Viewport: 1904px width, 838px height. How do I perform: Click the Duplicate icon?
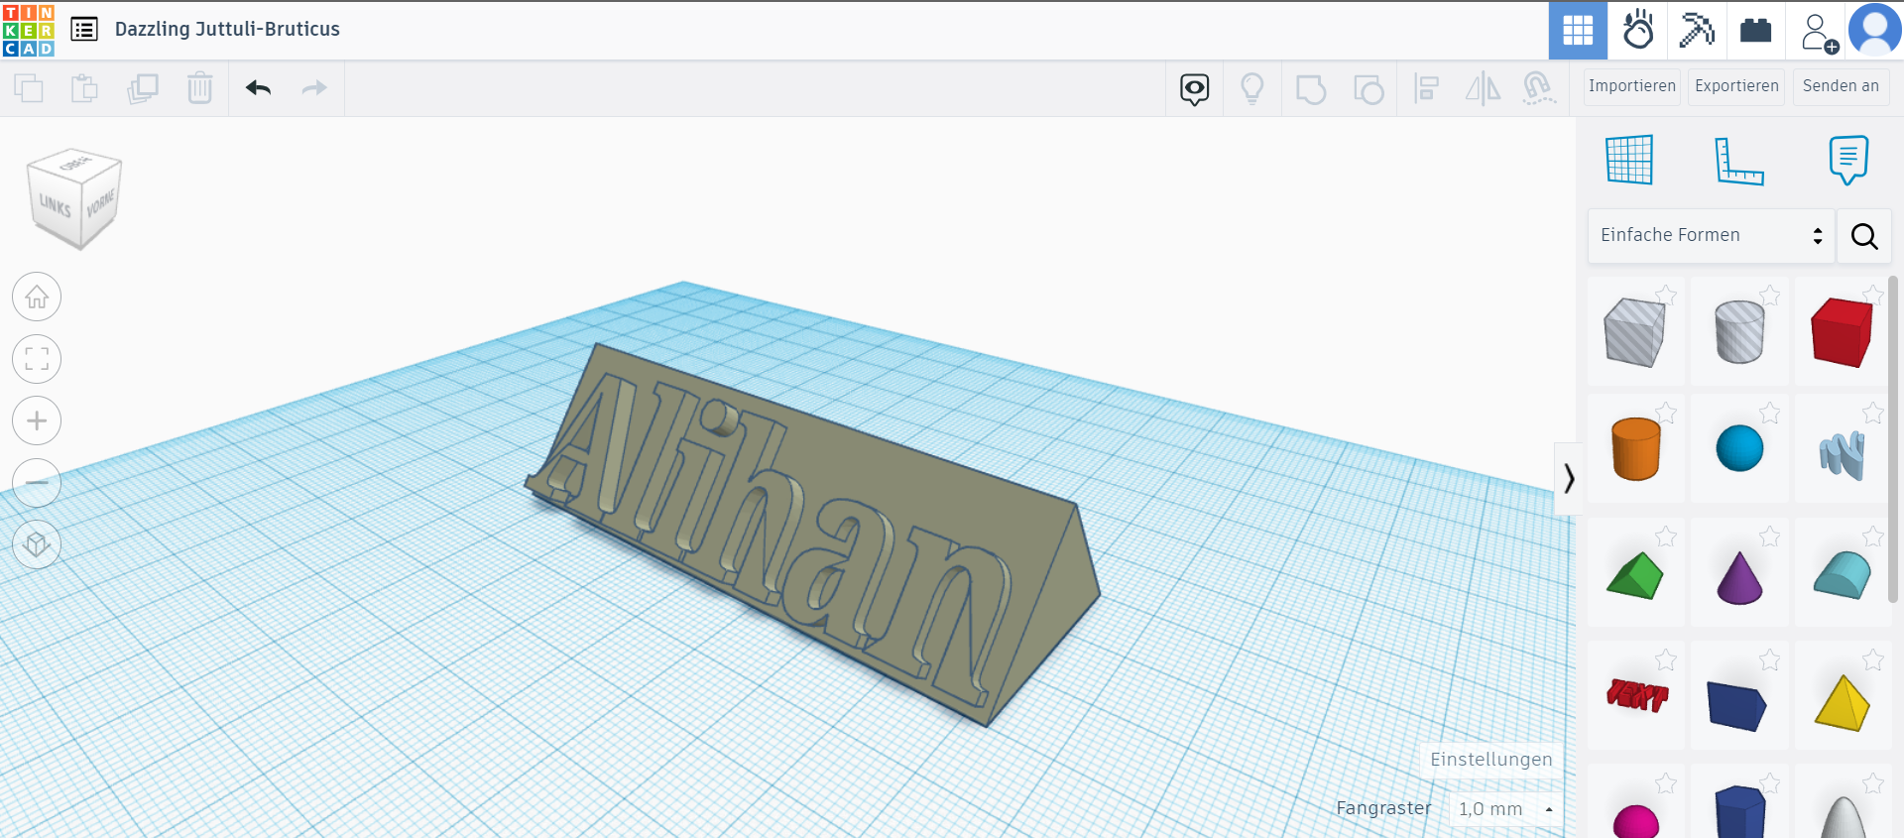(143, 88)
